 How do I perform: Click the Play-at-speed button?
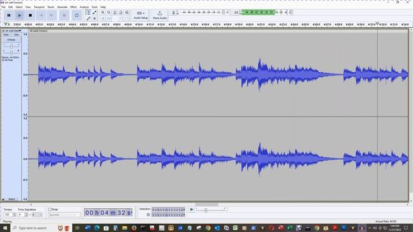192,209
